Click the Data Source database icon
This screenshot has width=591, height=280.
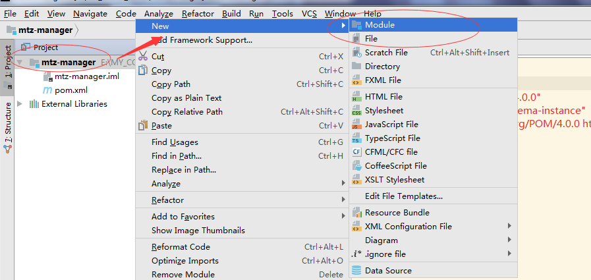356,270
